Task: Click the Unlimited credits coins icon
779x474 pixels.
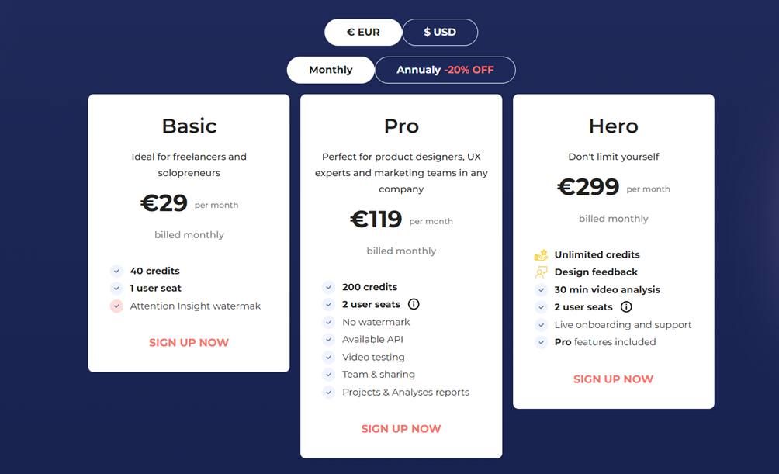Action: pyautogui.click(x=541, y=254)
